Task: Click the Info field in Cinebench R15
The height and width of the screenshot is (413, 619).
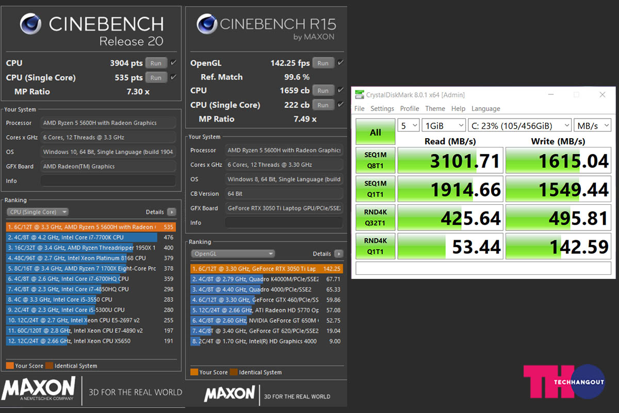Action: [284, 223]
